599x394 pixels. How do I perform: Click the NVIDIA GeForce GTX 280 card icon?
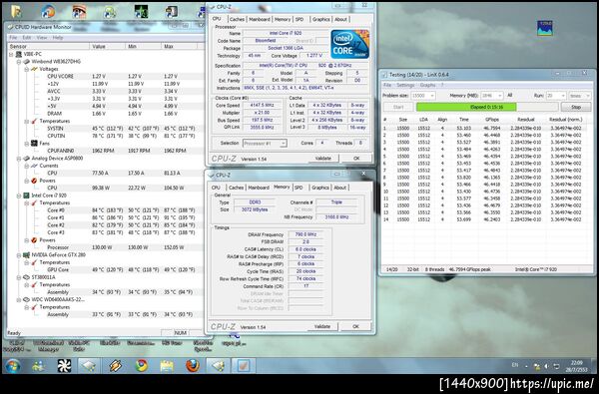click(x=26, y=254)
